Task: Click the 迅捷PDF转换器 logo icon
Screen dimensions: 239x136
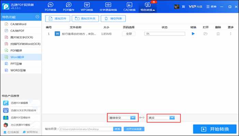Action: point(6,6)
